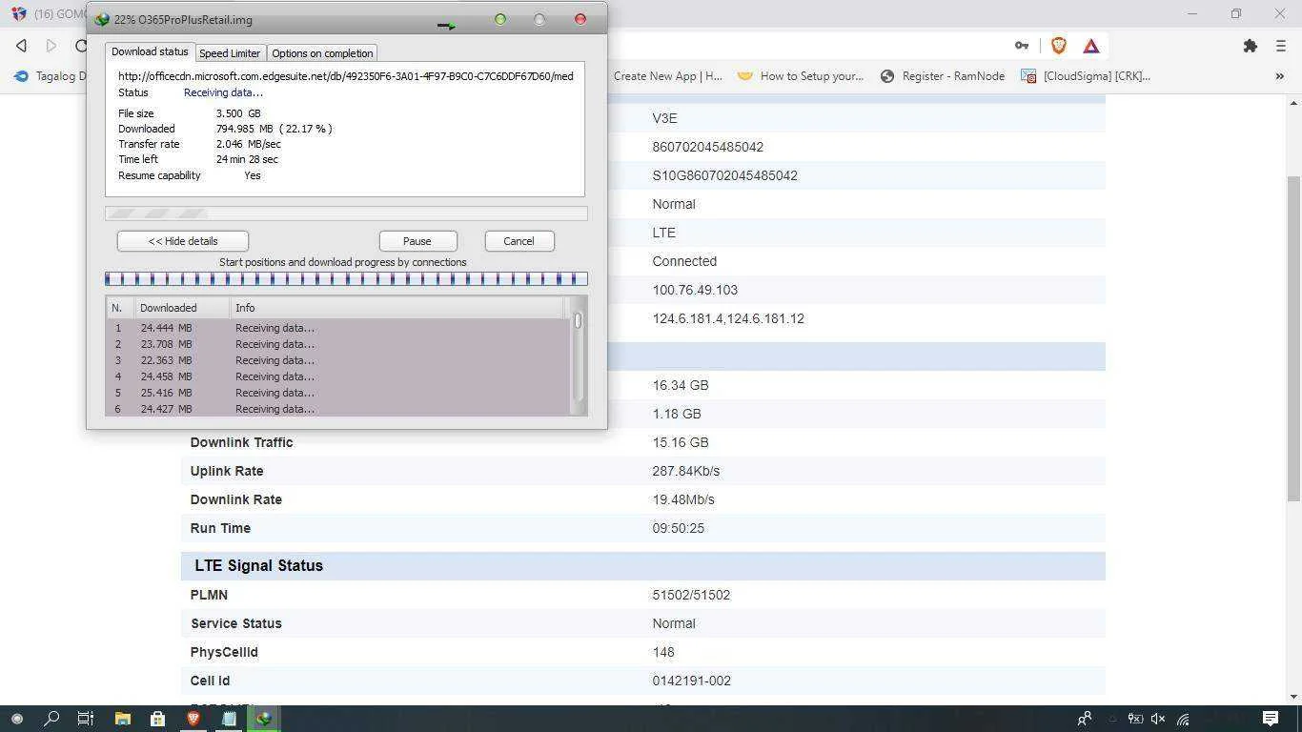1302x732 pixels.
Task: Click the web page vertical scrollbar thumb
Action: 1293,338
